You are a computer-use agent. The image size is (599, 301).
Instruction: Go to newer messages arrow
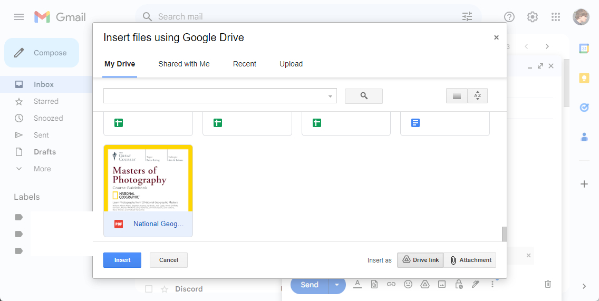(526, 46)
